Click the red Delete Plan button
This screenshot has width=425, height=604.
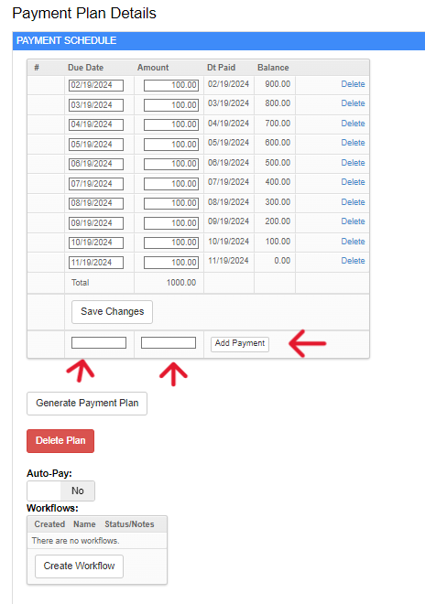point(60,441)
